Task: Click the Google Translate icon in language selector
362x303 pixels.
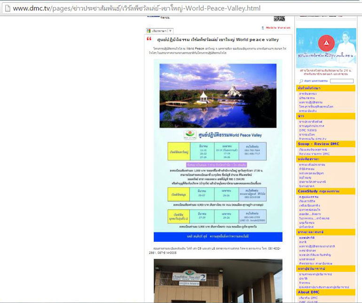Action: pos(149,31)
